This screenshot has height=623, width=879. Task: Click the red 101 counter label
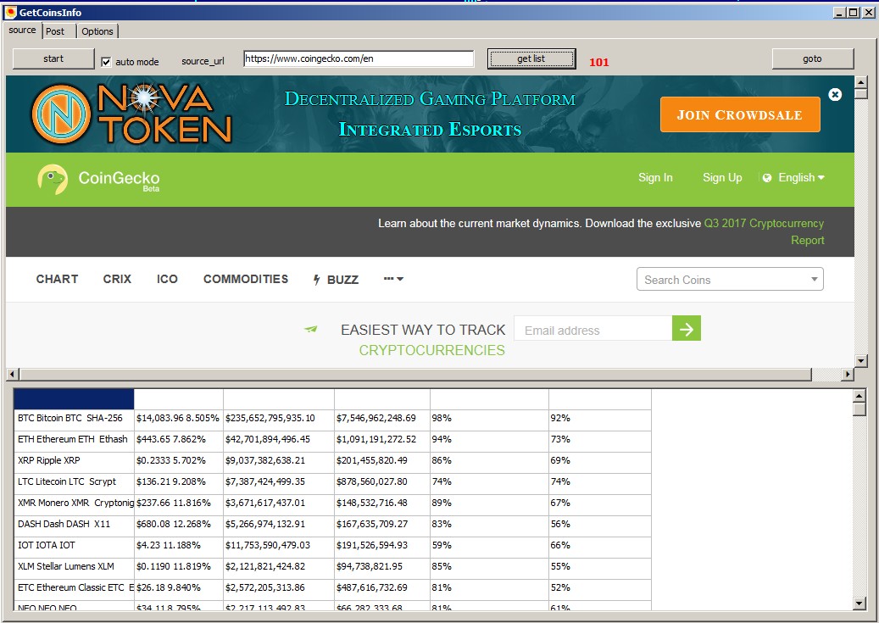598,62
